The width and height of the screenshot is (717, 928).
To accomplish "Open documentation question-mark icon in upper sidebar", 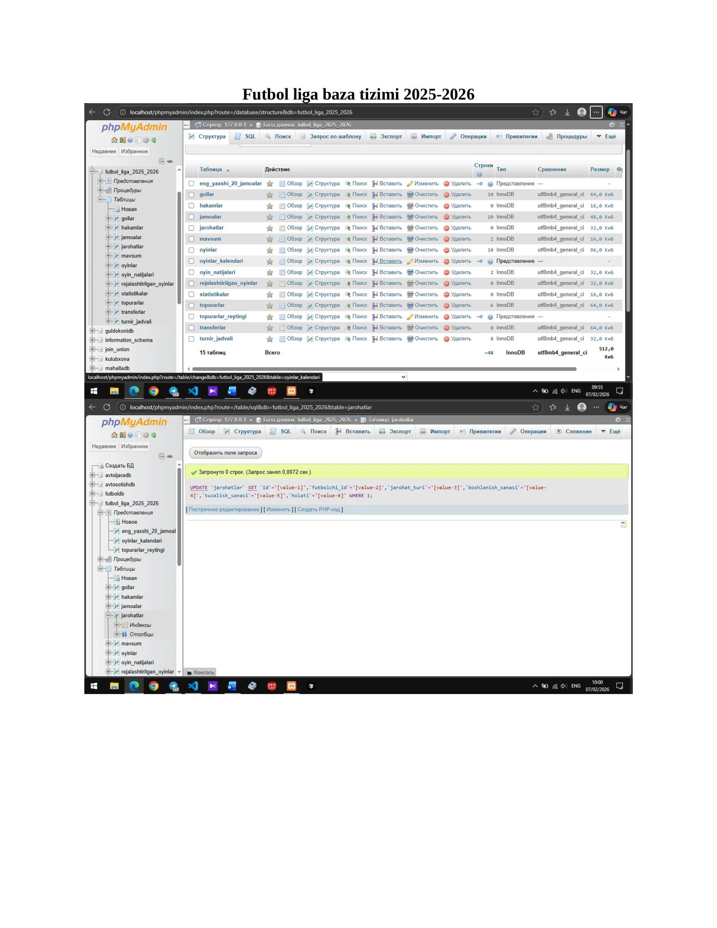I will tap(130, 140).
